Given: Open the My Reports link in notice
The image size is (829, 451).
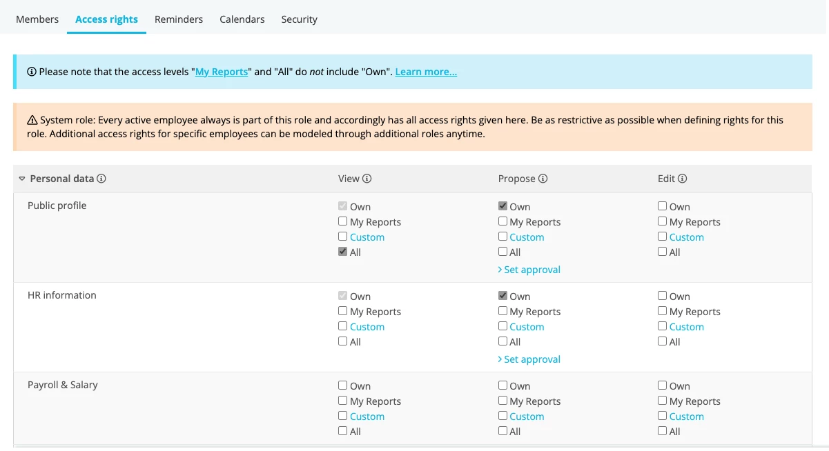Looking at the screenshot, I should pos(222,72).
